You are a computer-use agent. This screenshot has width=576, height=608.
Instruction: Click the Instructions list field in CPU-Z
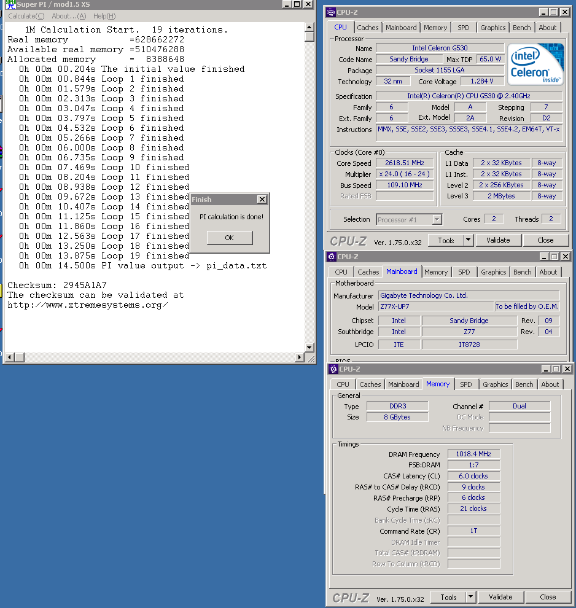tap(469, 134)
